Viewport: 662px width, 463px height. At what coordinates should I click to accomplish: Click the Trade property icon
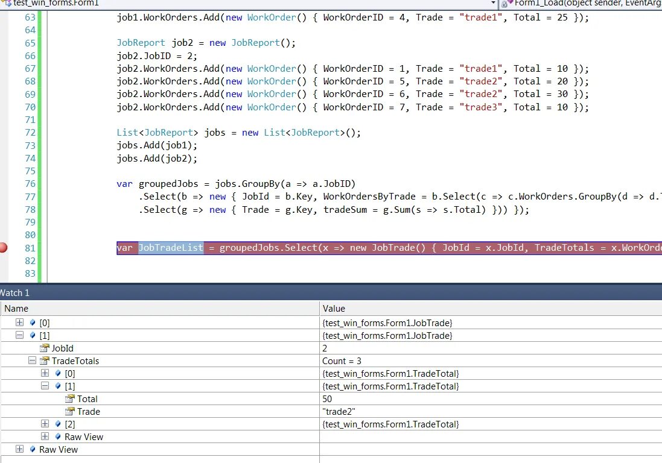(69, 411)
